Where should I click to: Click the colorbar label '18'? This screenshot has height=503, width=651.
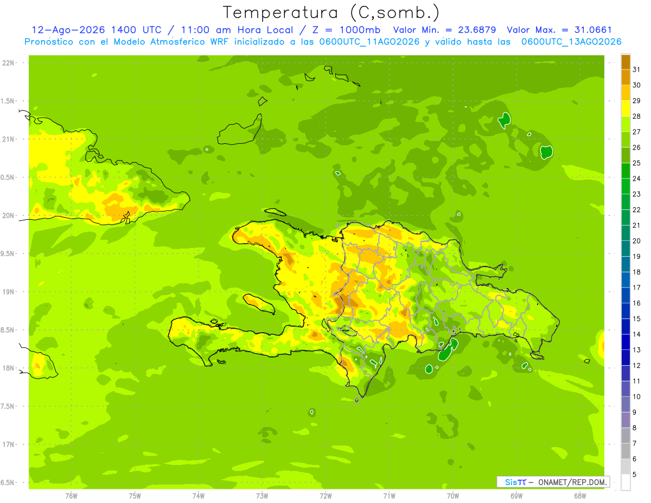637,272
